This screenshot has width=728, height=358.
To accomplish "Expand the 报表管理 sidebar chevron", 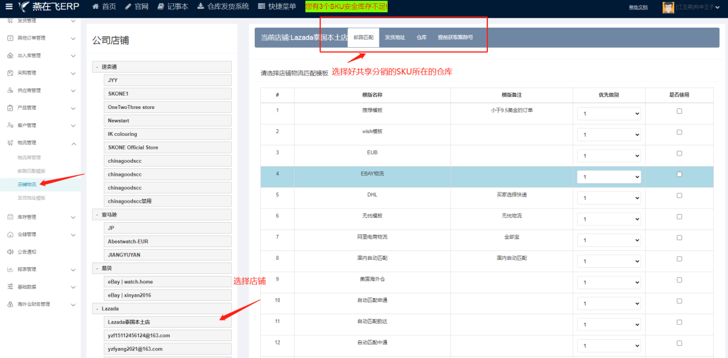I will (73, 269).
